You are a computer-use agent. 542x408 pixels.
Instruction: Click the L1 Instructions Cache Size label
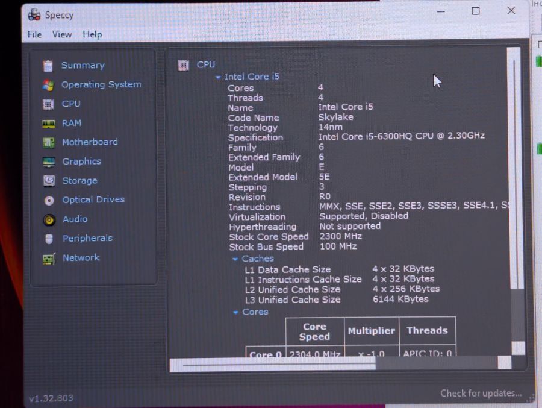(303, 280)
